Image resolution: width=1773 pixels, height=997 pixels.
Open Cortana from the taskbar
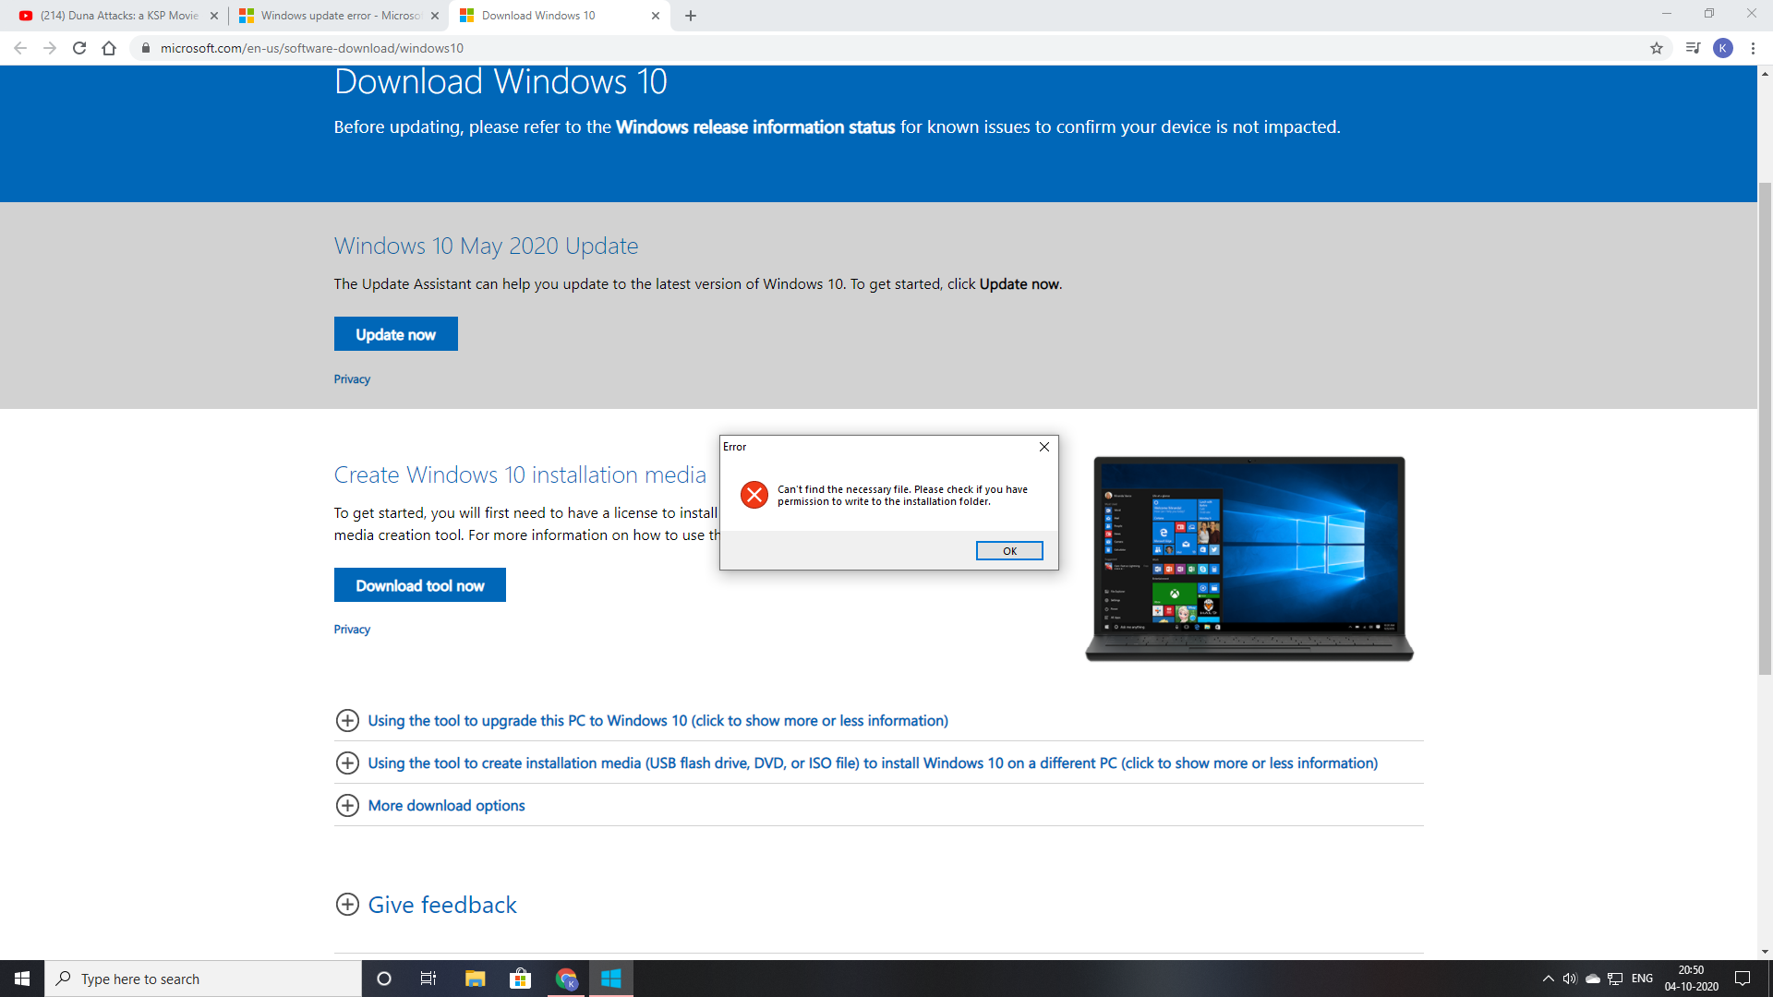[384, 979]
